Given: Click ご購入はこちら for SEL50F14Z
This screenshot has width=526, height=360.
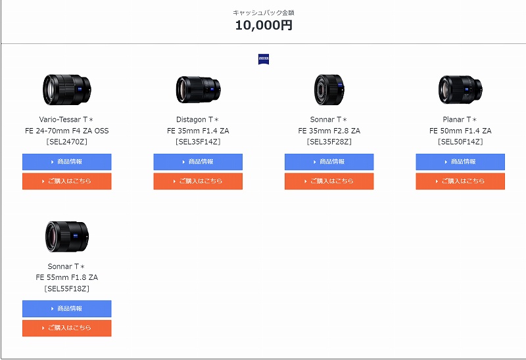Looking at the screenshot, I should [460, 181].
